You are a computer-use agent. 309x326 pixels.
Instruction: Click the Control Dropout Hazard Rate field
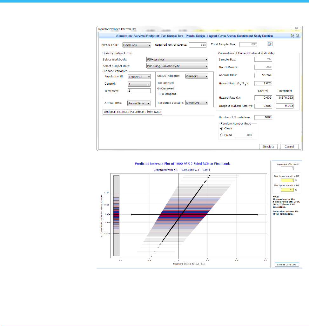[x=263, y=106]
